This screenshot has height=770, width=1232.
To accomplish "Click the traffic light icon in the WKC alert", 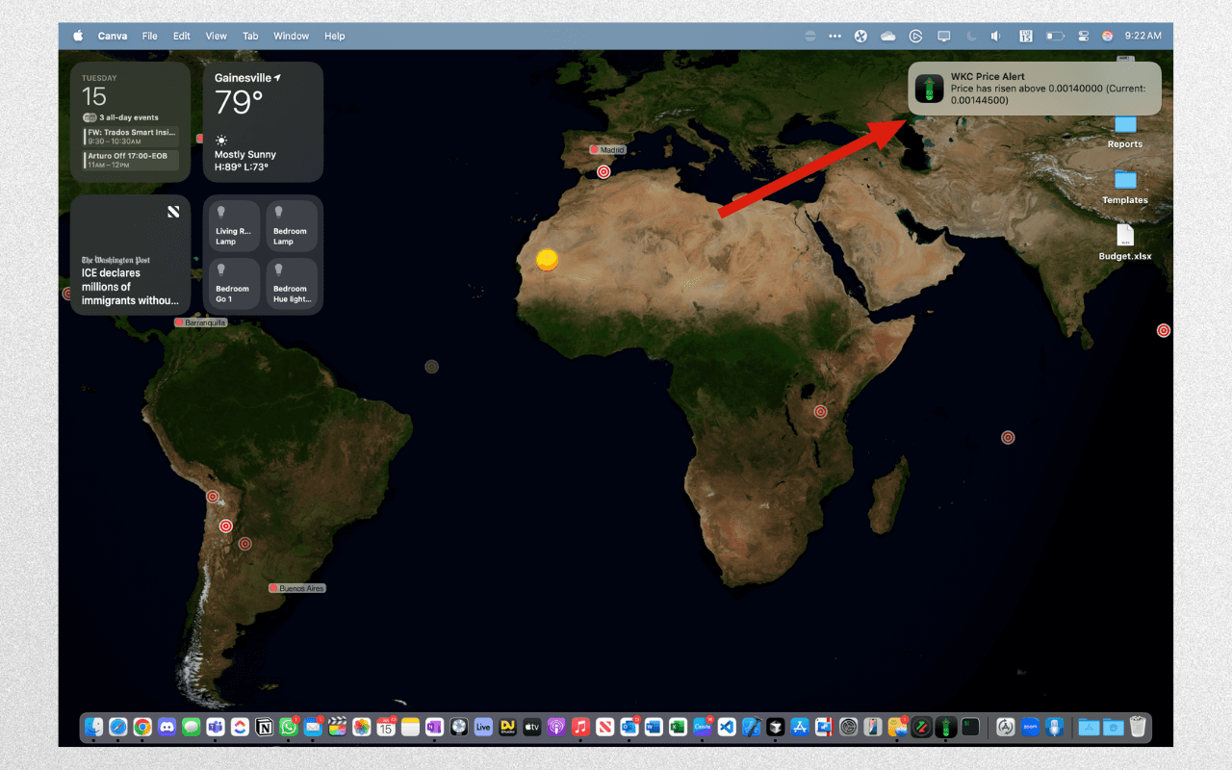I will (929, 88).
